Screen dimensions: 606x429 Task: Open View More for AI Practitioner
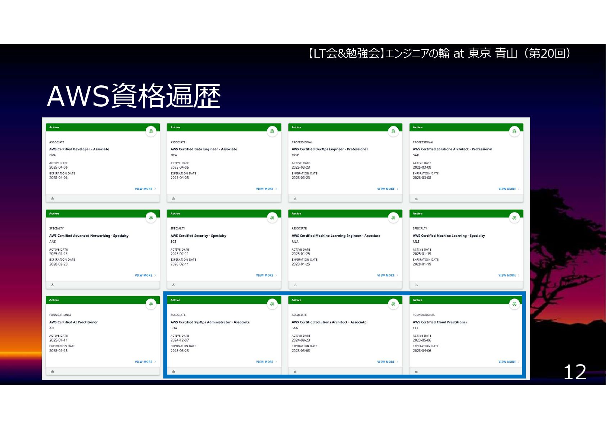point(145,362)
